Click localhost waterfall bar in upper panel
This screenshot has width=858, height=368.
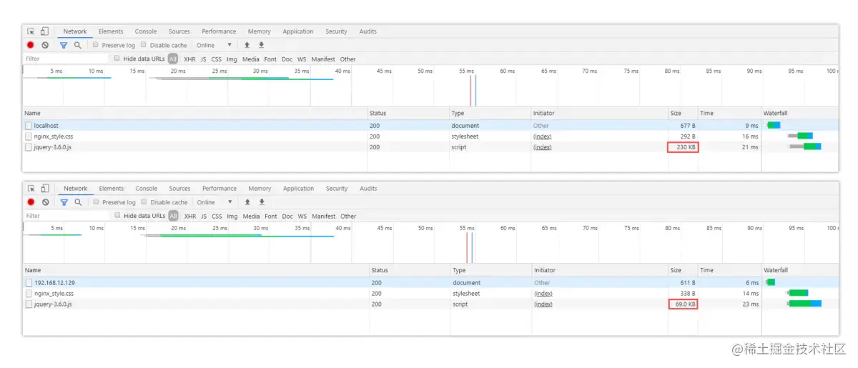coord(773,126)
